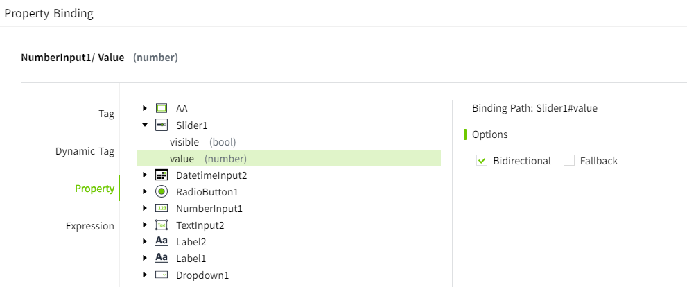Screen dimensions: 687x287
Task: Select the value (number) property row
Action: 208,159
